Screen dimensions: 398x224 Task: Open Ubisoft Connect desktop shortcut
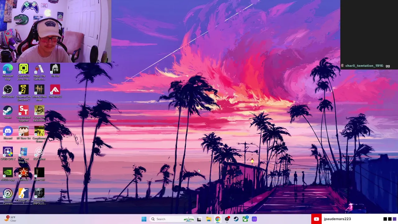tap(8, 197)
